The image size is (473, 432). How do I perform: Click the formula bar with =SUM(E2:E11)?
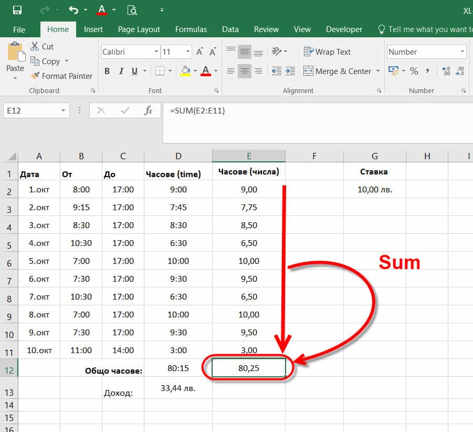pos(318,122)
